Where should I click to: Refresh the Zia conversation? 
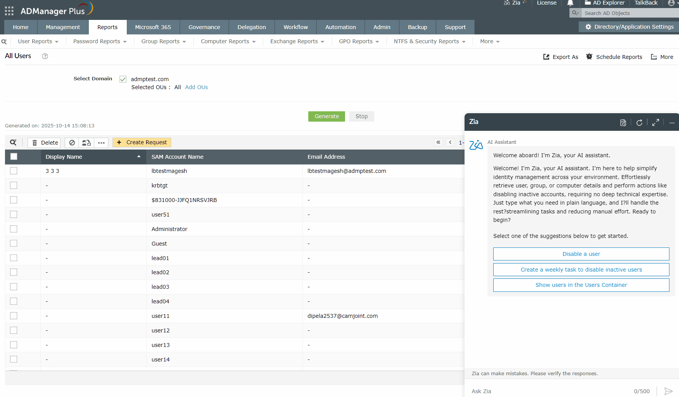click(639, 123)
